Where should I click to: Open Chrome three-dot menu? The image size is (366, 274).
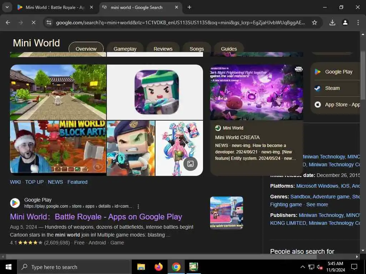(358, 22)
